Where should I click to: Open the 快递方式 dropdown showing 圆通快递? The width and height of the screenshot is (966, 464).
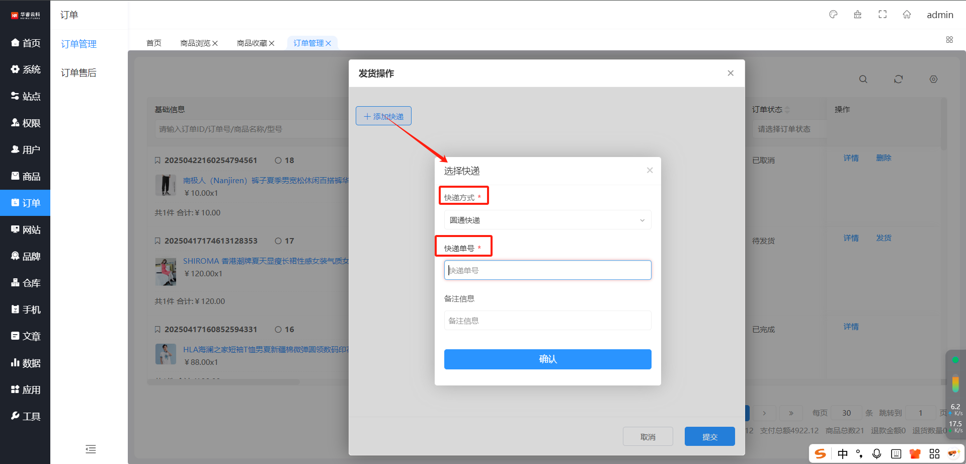(547, 220)
